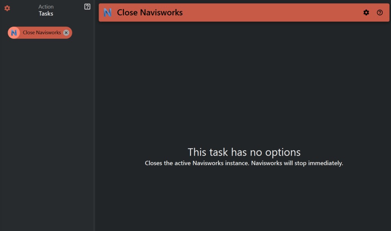Click the task description text in the main panel
The width and height of the screenshot is (391, 231).
pos(244,163)
